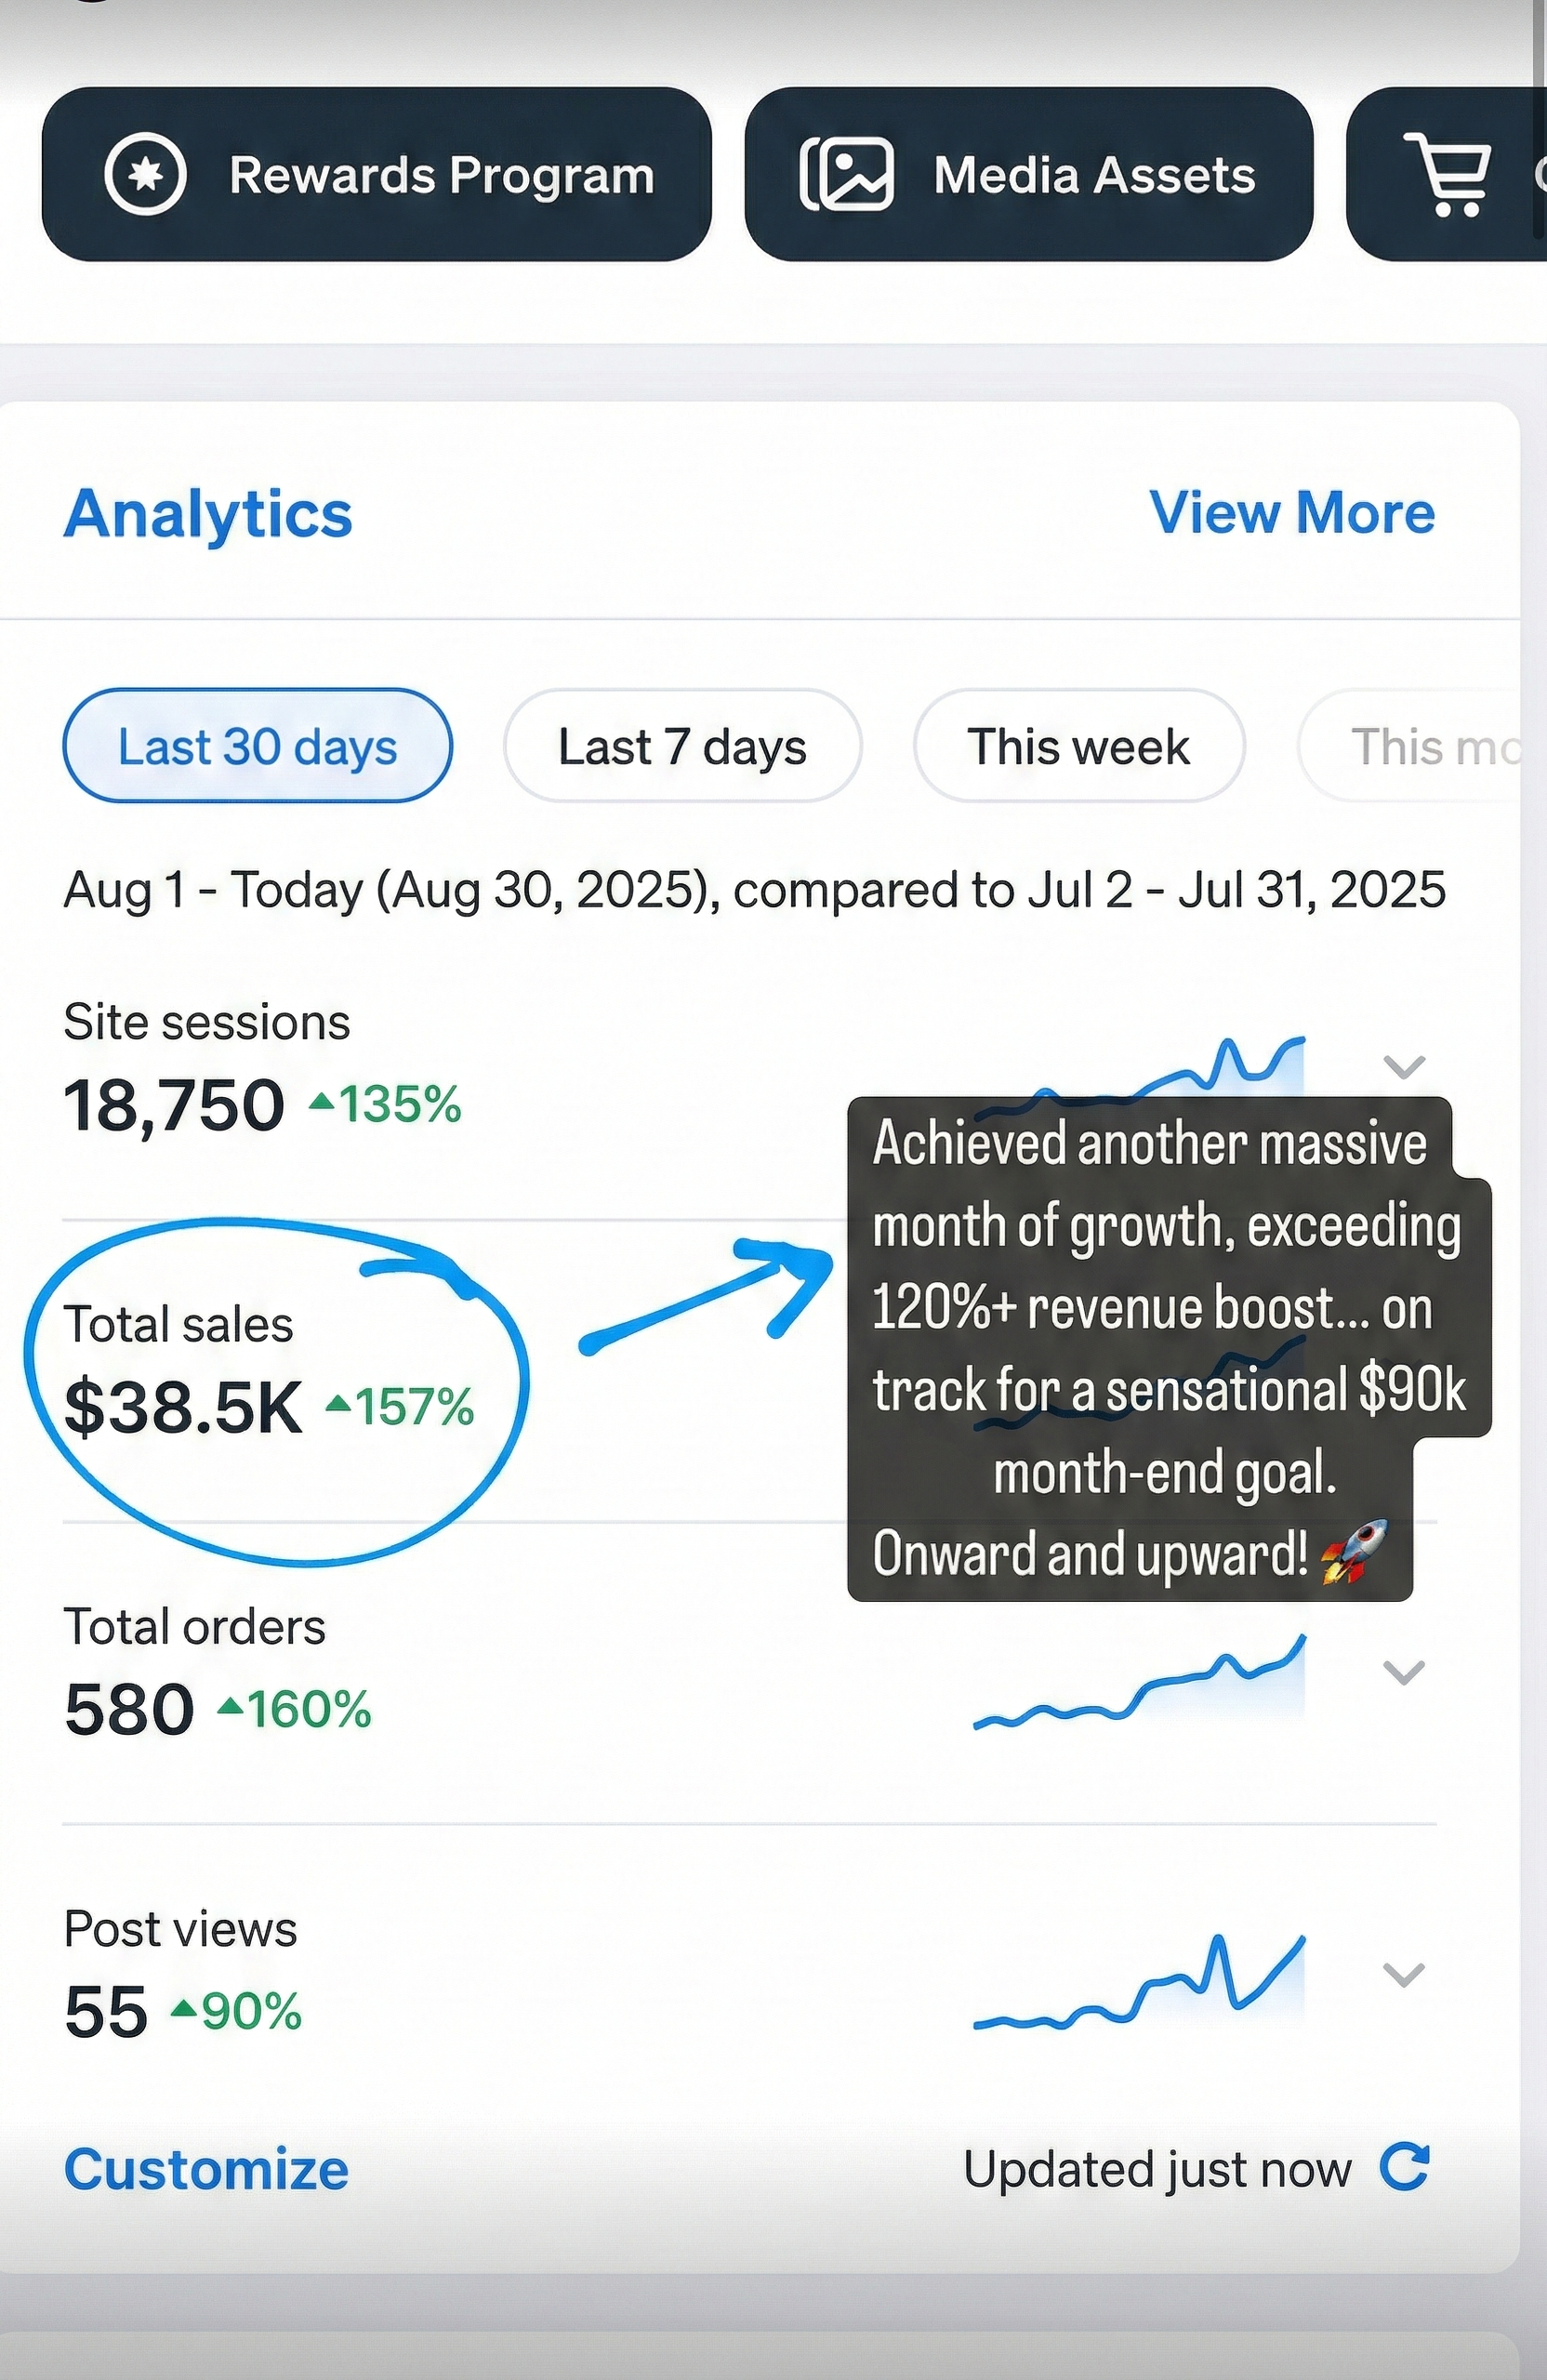Select the partially visible This month filter
1547x2380 pixels.
point(1430,746)
